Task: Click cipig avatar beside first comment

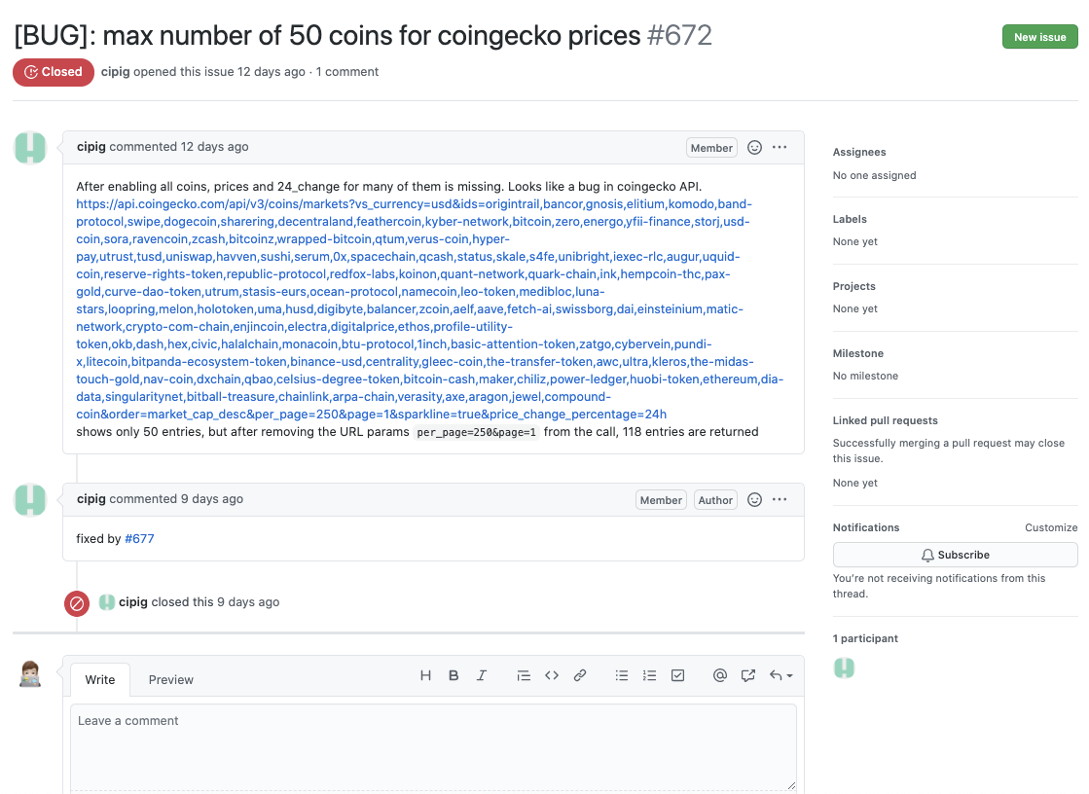Action: (x=30, y=147)
